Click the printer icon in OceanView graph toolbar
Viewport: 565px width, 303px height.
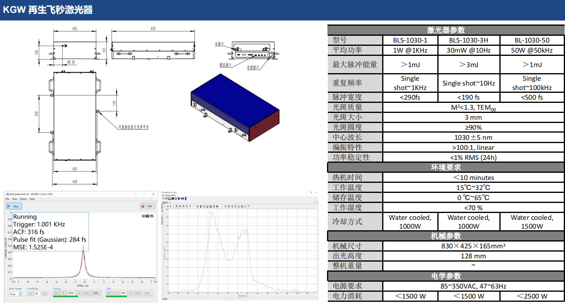point(218,206)
